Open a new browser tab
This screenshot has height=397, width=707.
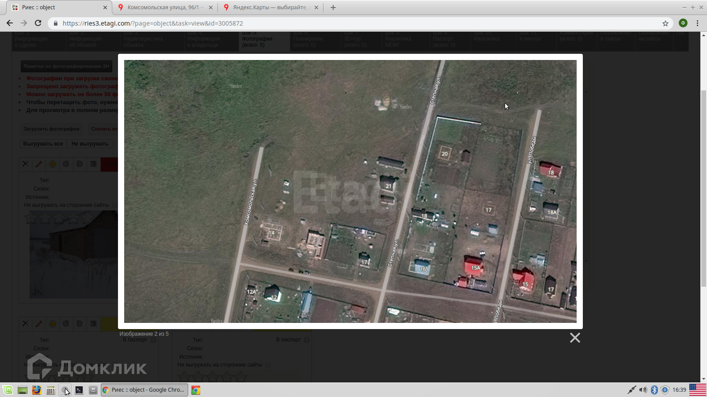(x=333, y=7)
